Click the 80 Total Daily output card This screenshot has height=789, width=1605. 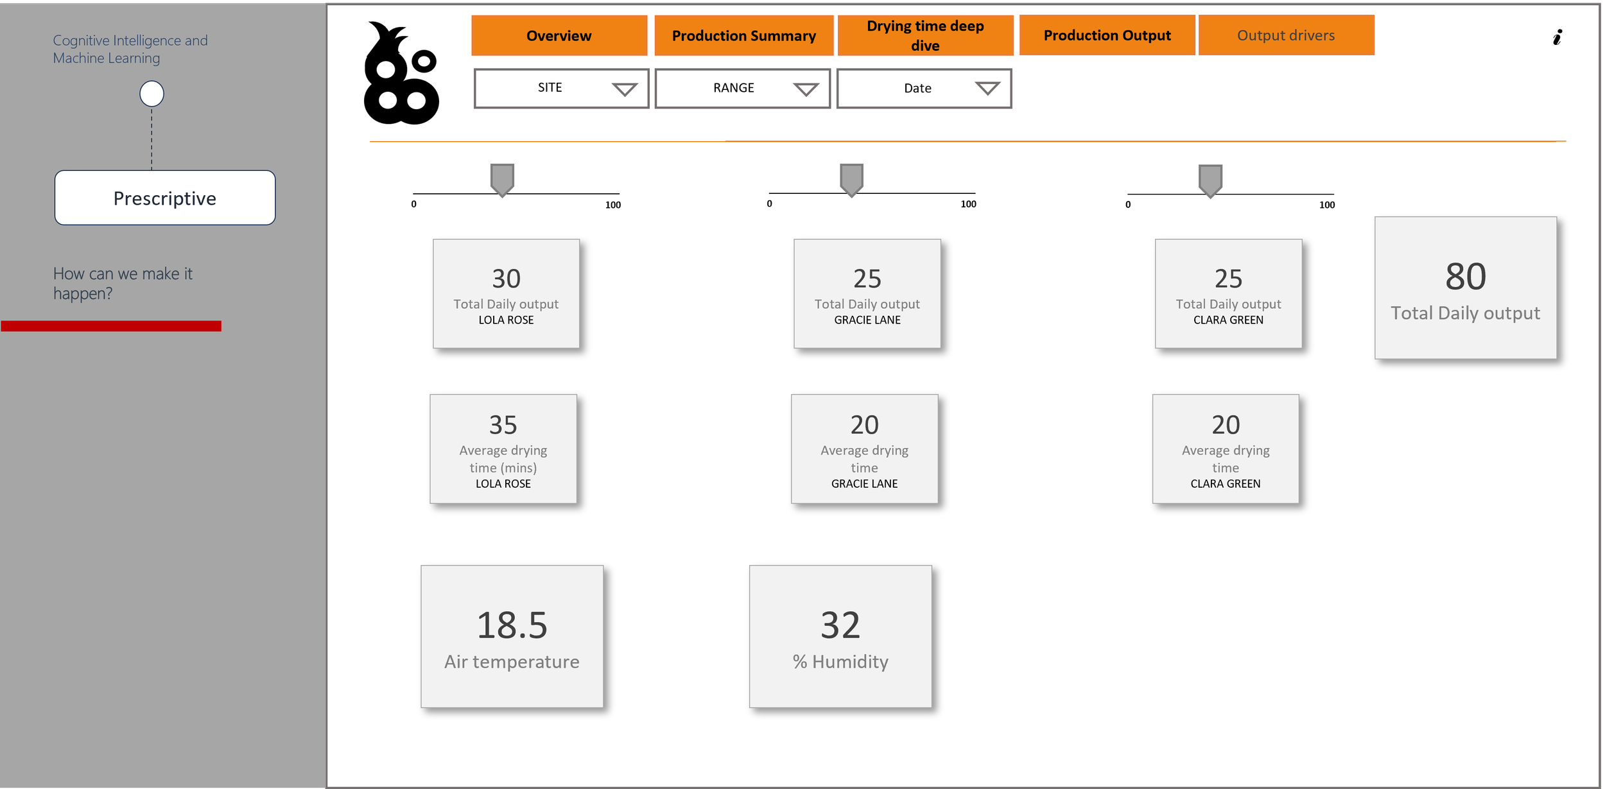tap(1465, 288)
